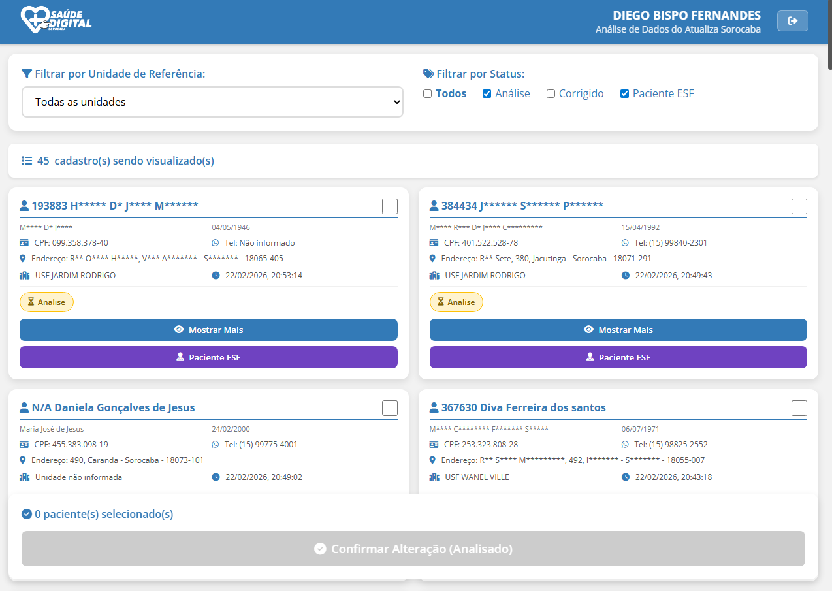Click Confirmar Alteração (Analisado) button
The height and width of the screenshot is (591, 832).
(413, 549)
